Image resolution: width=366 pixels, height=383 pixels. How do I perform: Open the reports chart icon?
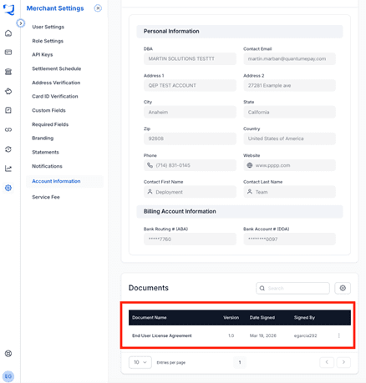click(x=8, y=169)
